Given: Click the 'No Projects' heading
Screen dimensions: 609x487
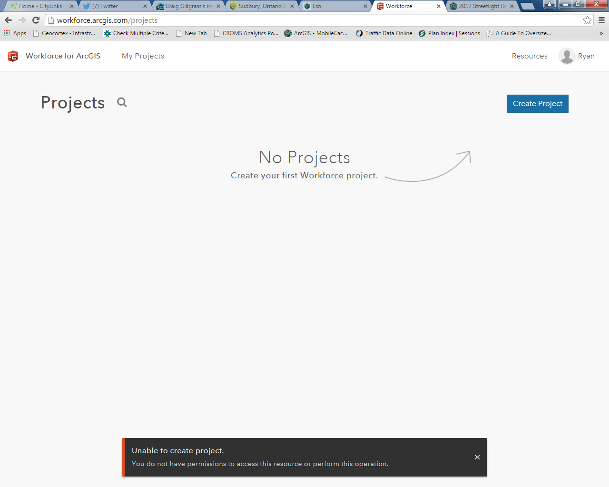Looking at the screenshot, I should click(x=304, y=157).
